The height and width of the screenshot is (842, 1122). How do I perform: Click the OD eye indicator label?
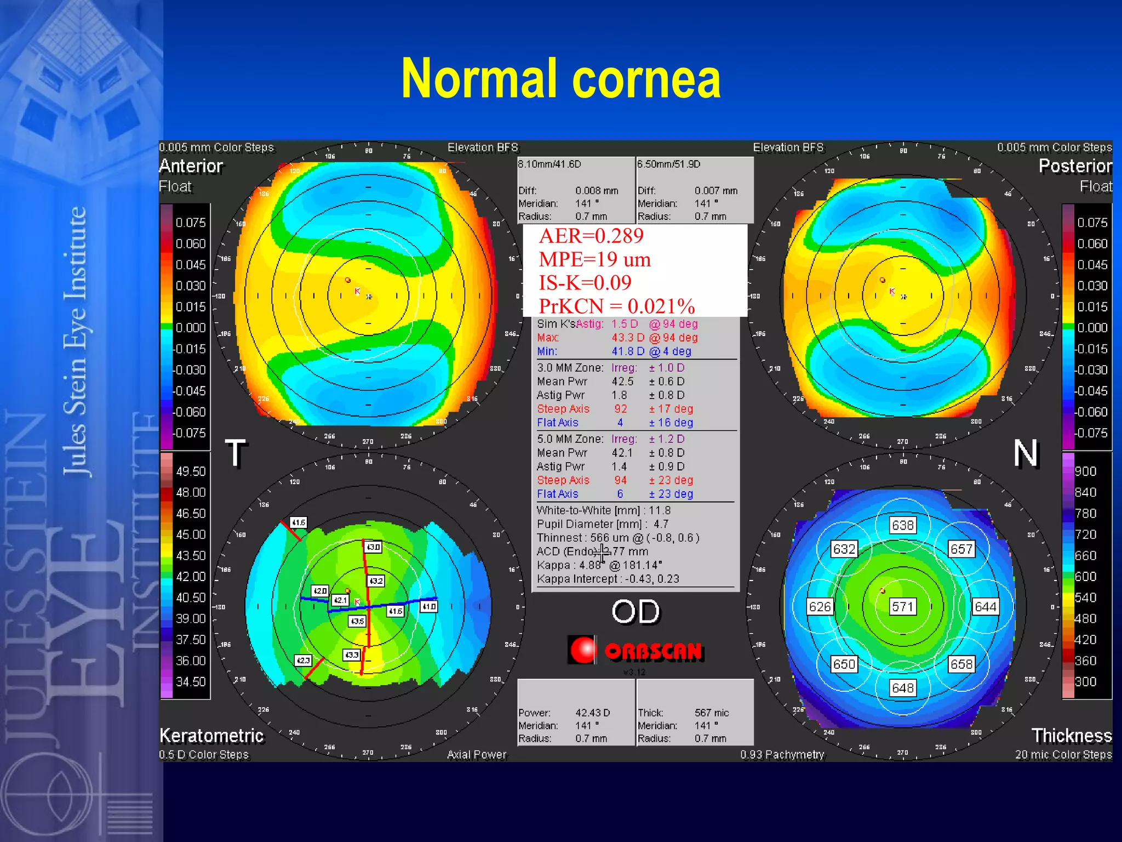pos(636,612)
